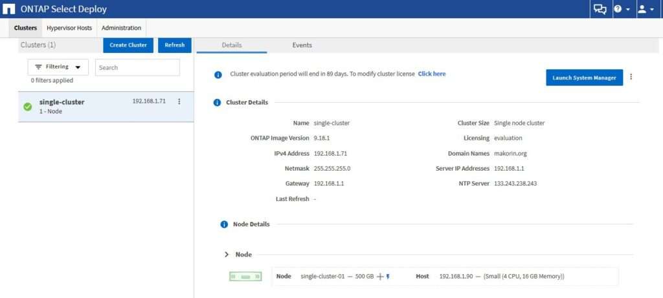Click the IPv4 Address value 192.168.1.71
This screenshot has width=663, height=298.
coord(331,154)
